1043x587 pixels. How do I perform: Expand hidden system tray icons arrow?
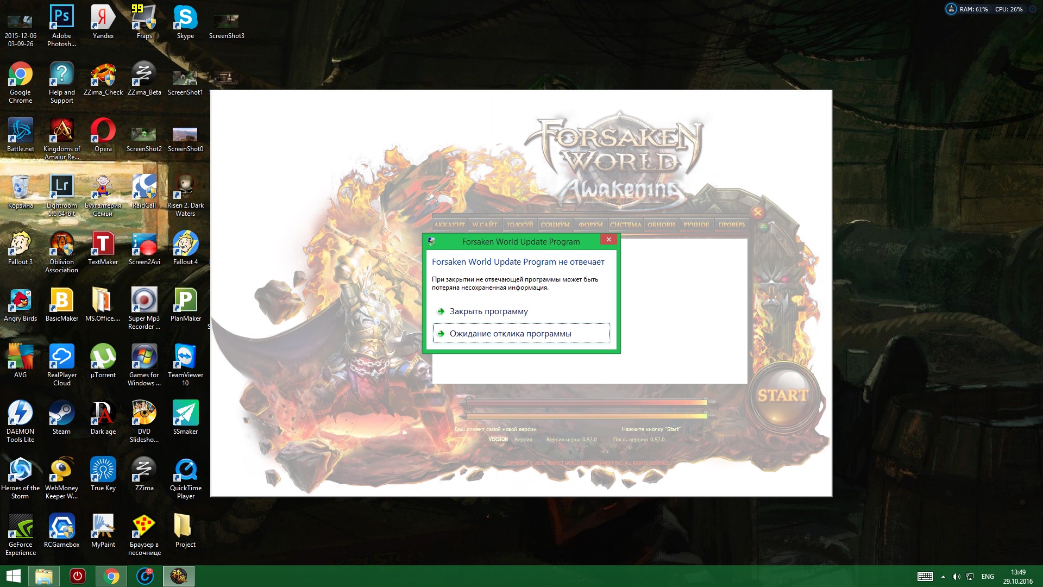(x=943, y=577)
